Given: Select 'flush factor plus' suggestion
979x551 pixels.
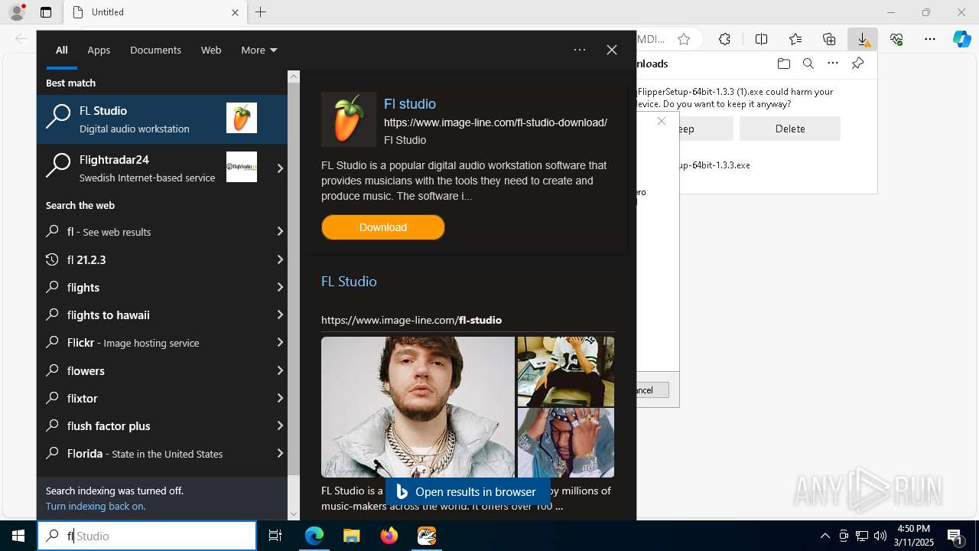Looking at the screenshot, I should pyautogui.click(x=153, y=425).
